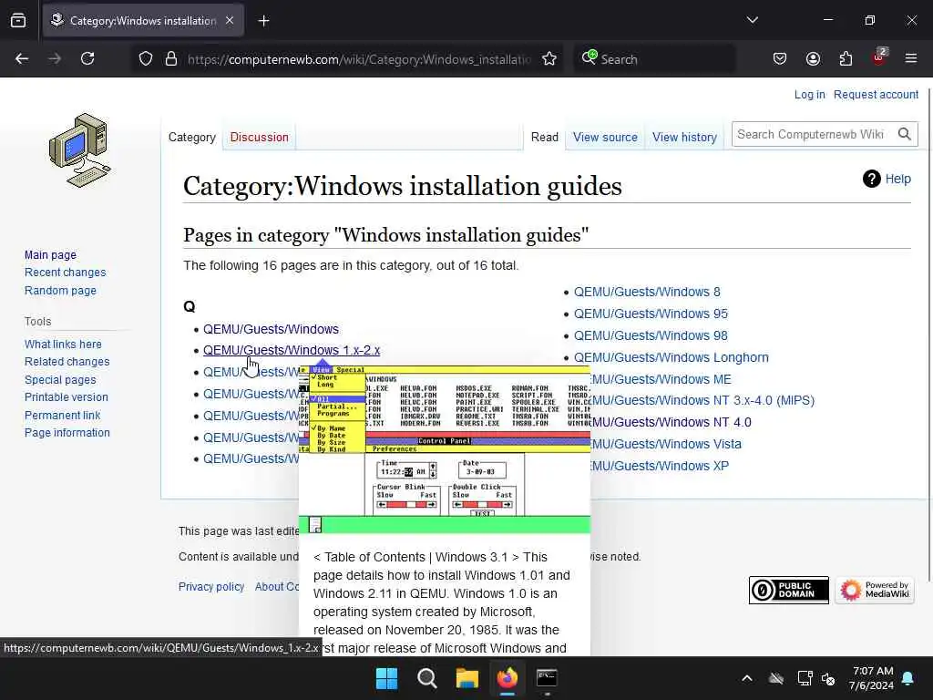The width and height of the screenshot is (933, 700).
Task: Open the Help question mark icon
Action: (872, 179)
